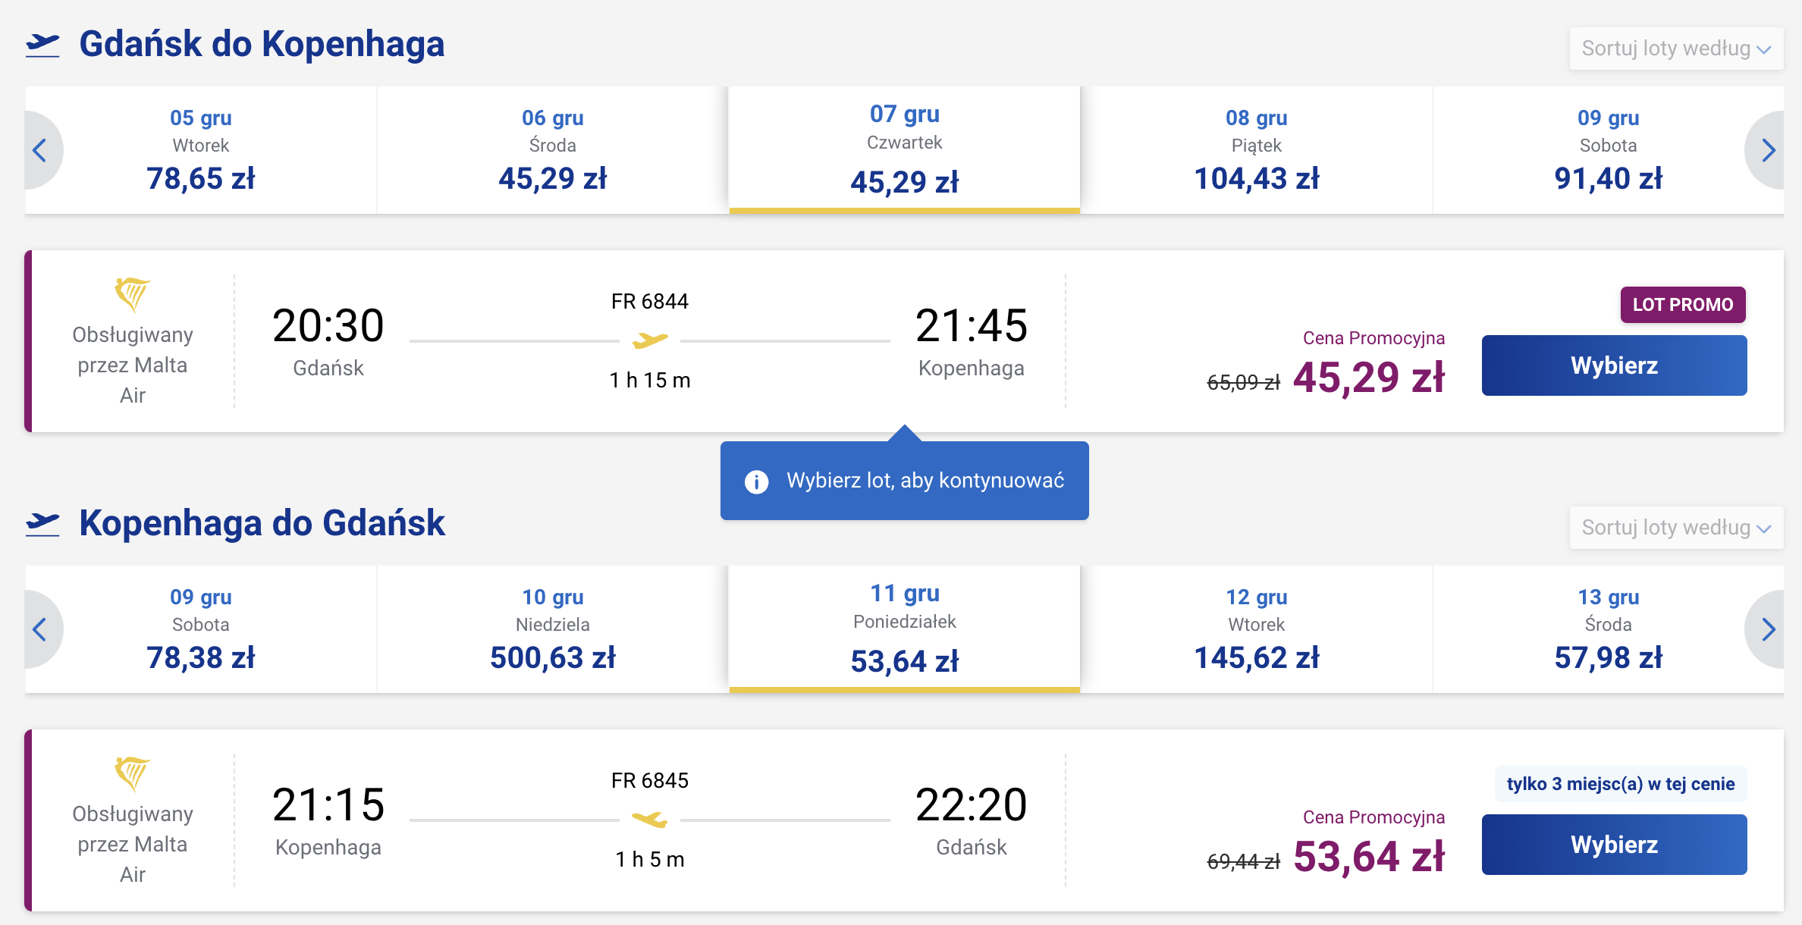The image size is (1802, 925).
Task: Open outbound Sortuj loty według dropdown
Action: [x=1676, y=49]
